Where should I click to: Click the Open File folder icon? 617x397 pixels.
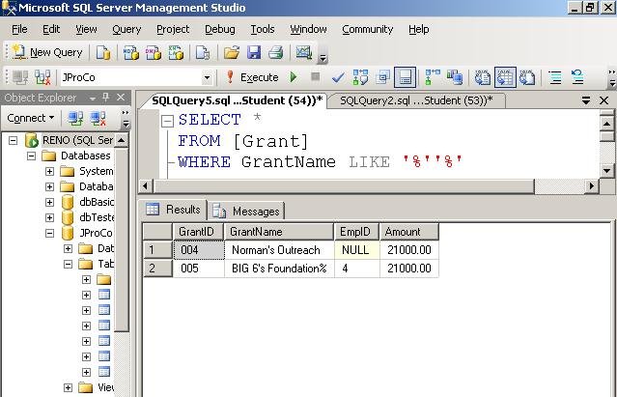tap(232, 52)
